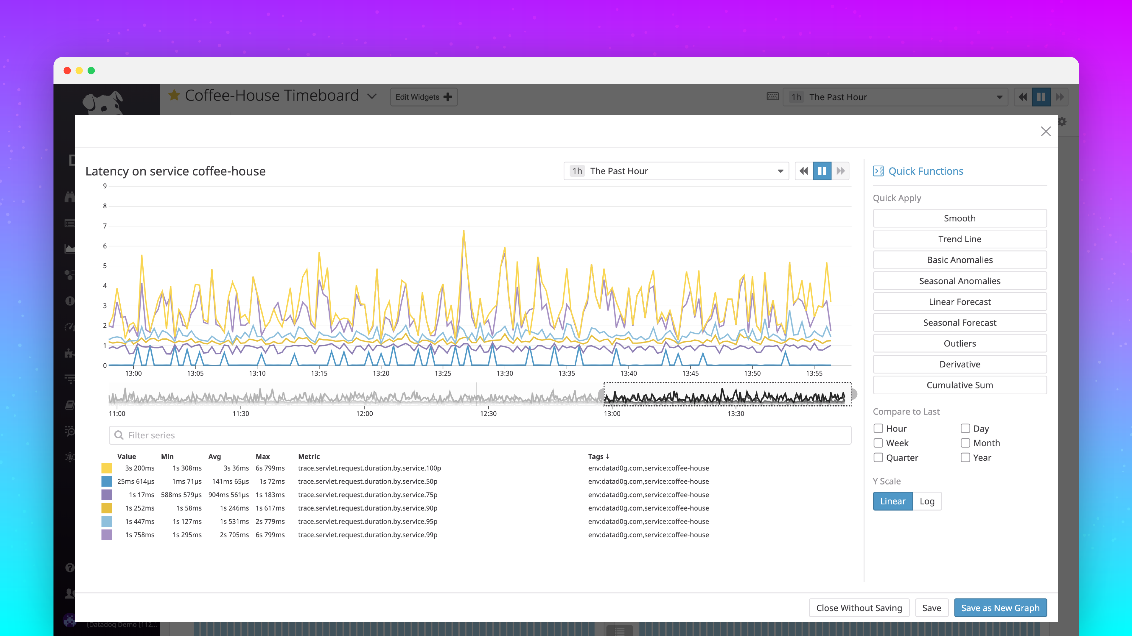Toggle the Quarter compare checkbox
1132x636 pixels.
[x=878, y=457]
